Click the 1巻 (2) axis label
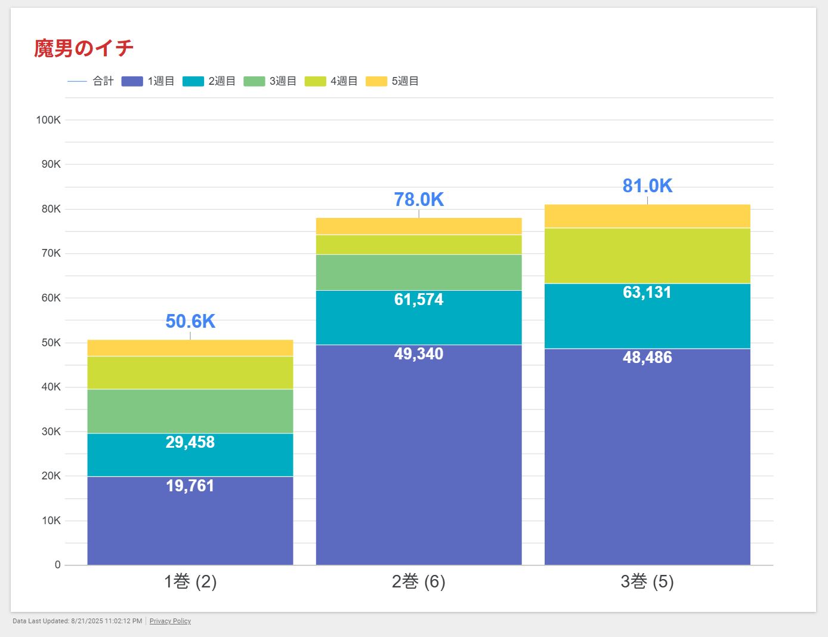 click(190, 581)
